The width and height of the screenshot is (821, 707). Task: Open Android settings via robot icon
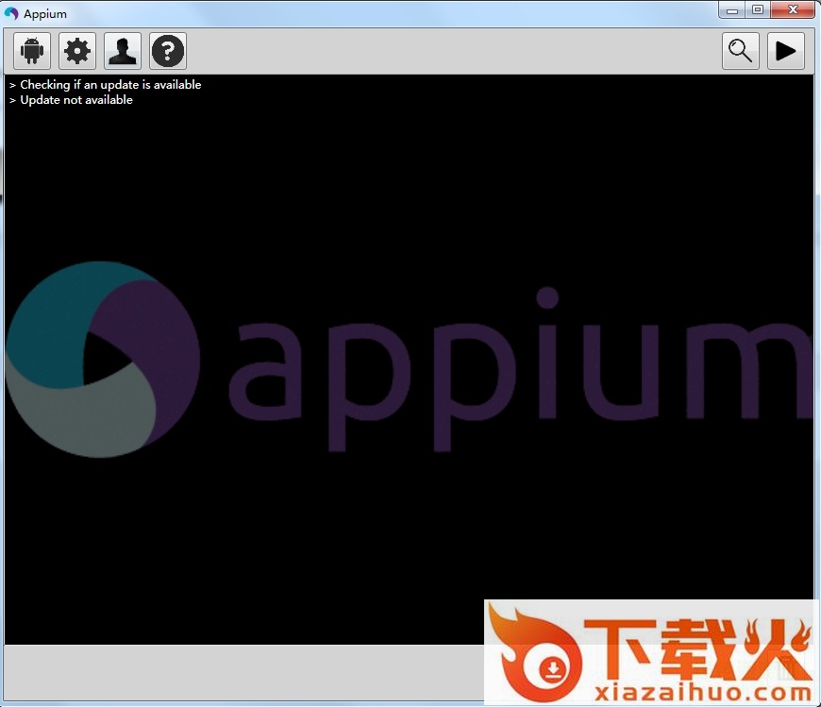(x=32, y=51)
